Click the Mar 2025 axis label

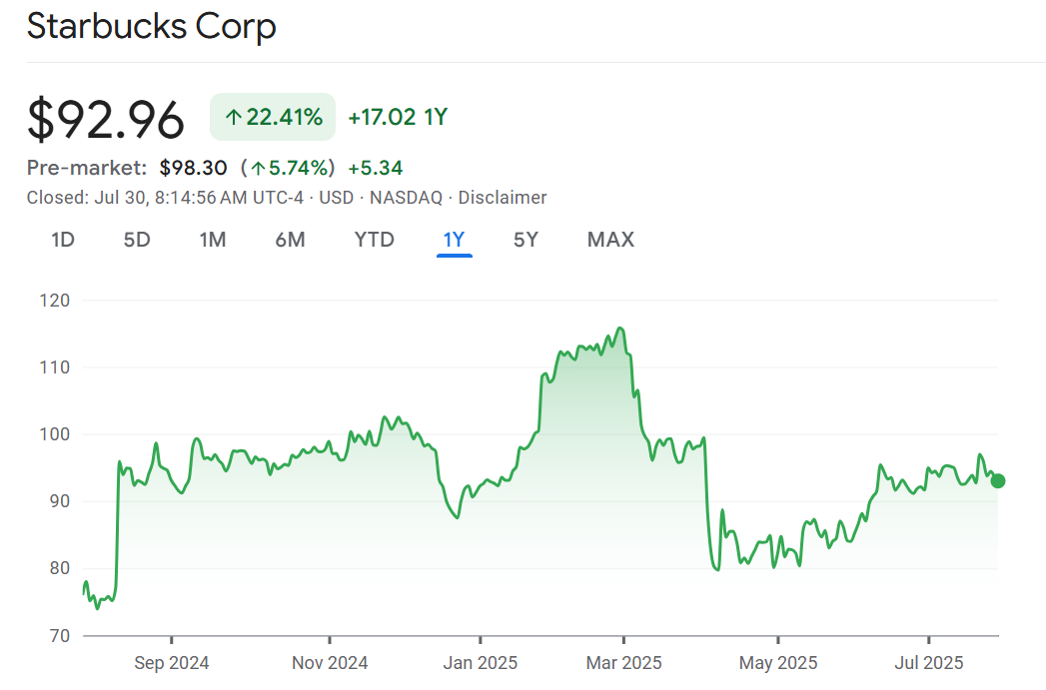(x=623, y=663)
